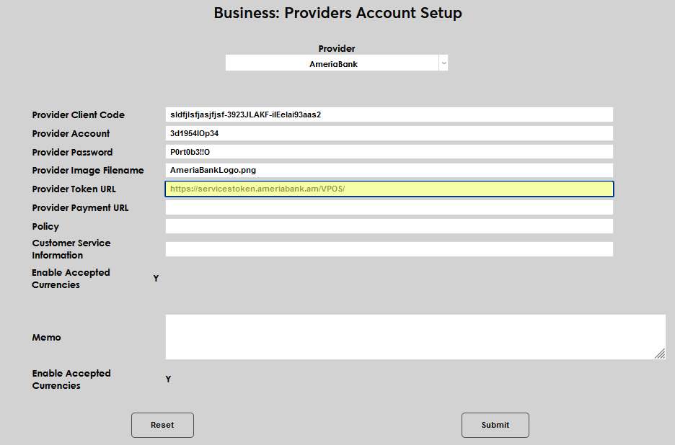
Task: Focus the empty Provider Payment URL field
Action: [x=389, y=207]
